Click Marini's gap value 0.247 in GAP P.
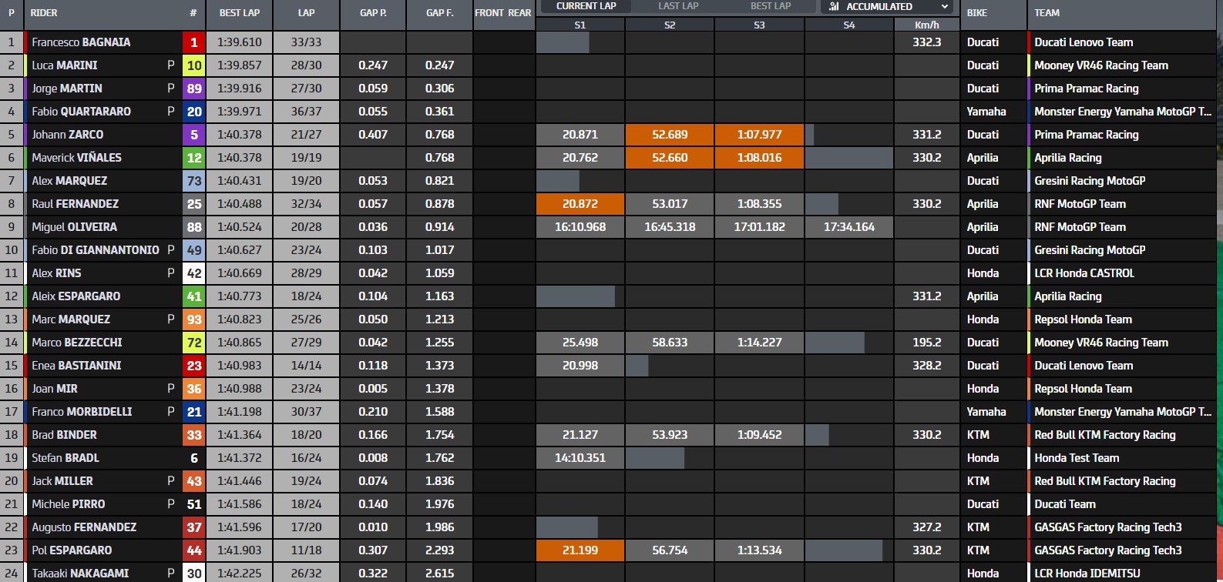This screenshot has width=1223, height=582. [x=373, y=65]
